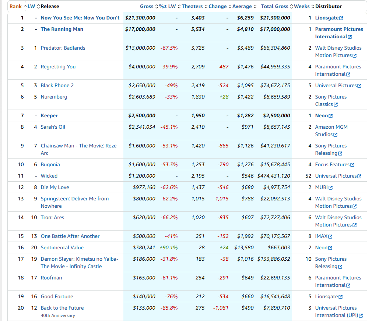Click external link icon after Amazon MGM Studios
Viewport: 372px width, 321px height.
coord(335,135)
